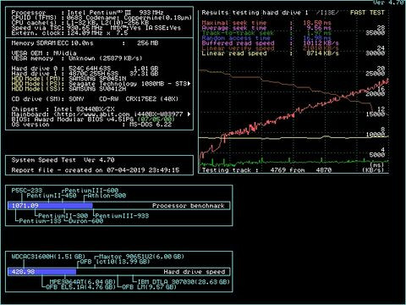The image size is (406, 305).
Task: Click the Linear verify speed result
Action: [270, 48]
